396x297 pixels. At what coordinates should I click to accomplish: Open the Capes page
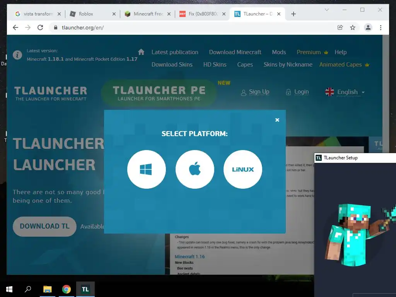(245, 65)
